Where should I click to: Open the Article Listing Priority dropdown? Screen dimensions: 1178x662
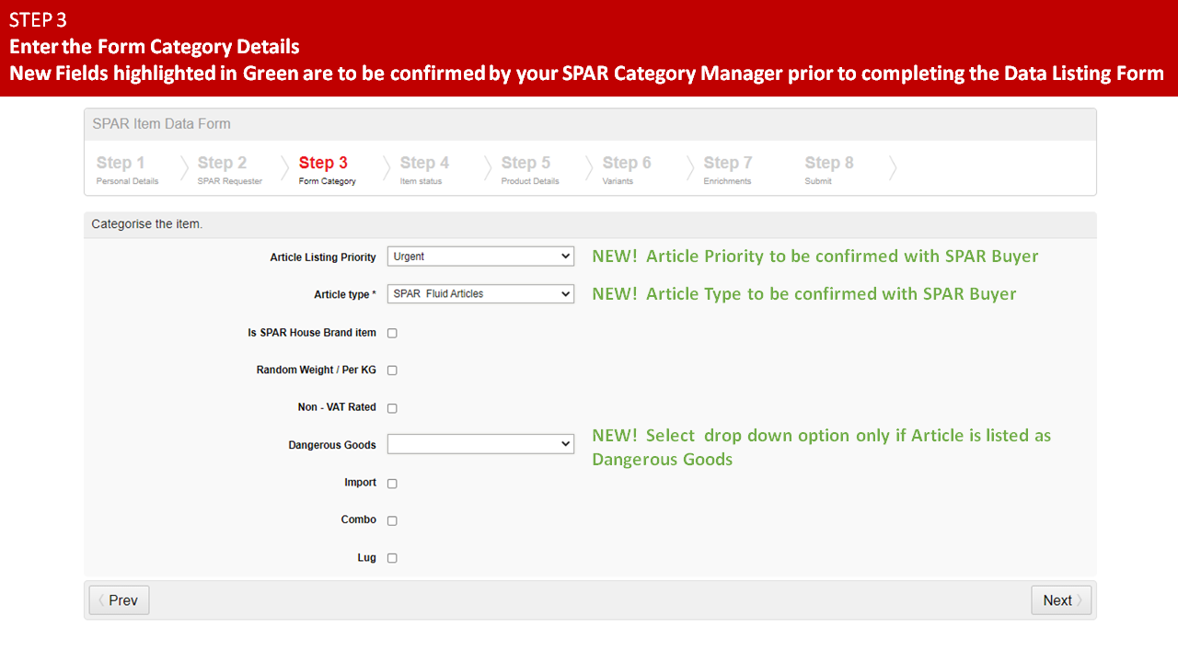(480, 257)
